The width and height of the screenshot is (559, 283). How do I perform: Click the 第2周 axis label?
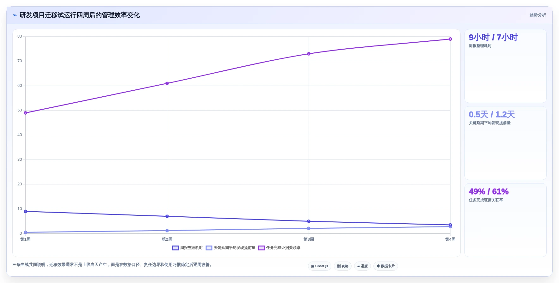point(167,239)
